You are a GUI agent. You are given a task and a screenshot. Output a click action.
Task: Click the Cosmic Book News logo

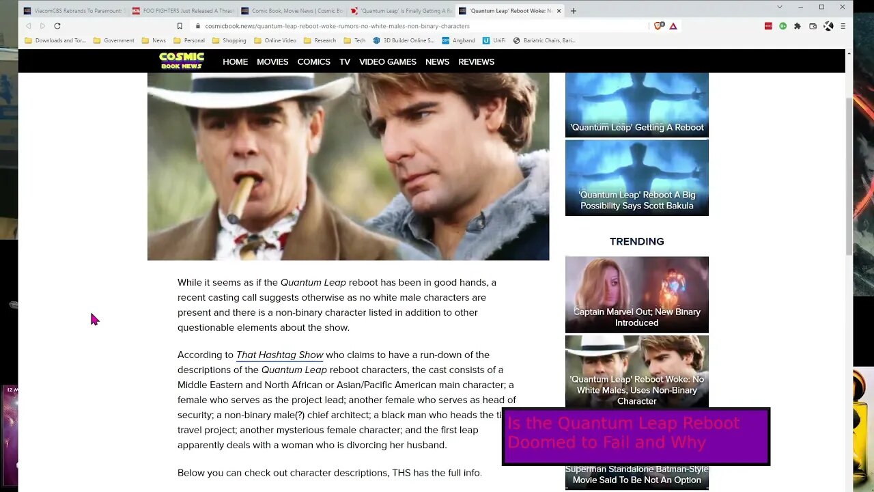coord(182,61)
